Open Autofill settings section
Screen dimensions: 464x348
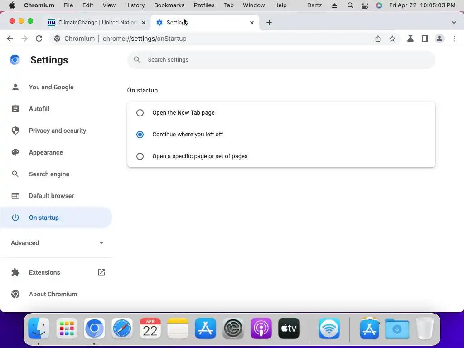click(x=56, y=109)
